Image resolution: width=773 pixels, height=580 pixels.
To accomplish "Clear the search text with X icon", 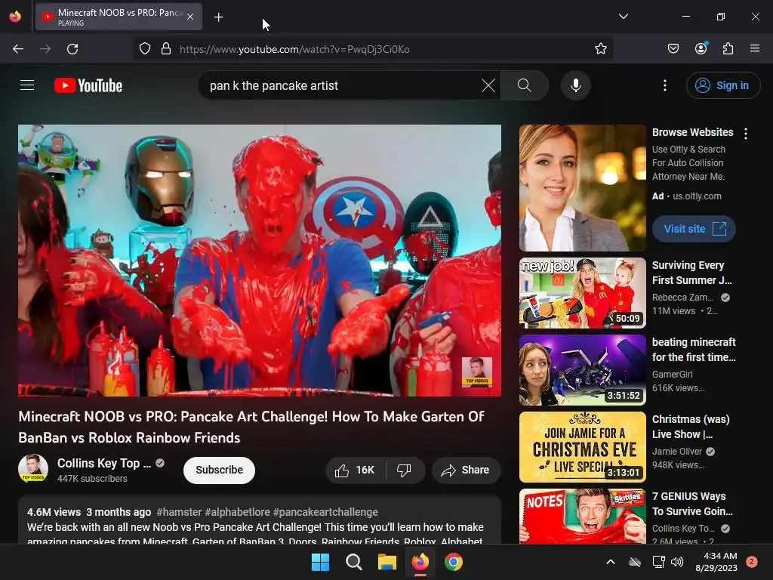I will (488, 85).
